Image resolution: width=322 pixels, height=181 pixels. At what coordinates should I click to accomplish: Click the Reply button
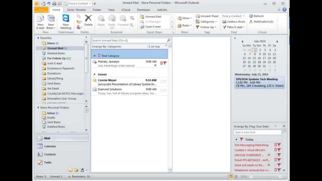coord(101,21)
